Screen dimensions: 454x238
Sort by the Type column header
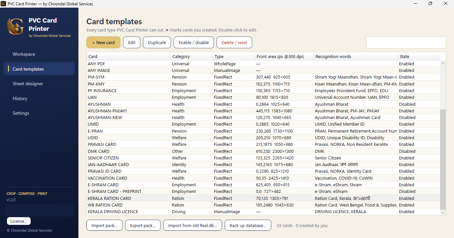234,56
